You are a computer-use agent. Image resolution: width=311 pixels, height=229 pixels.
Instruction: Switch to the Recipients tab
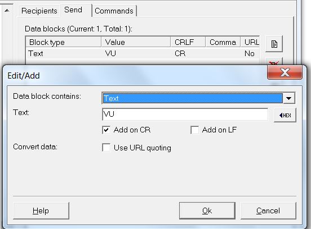pos(39,11)
